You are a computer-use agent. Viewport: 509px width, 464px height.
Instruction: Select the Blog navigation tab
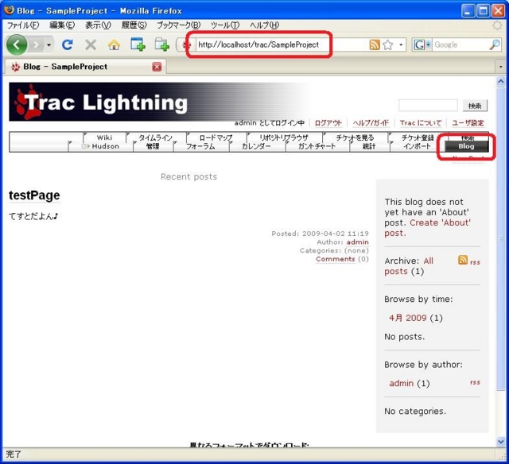467,146
